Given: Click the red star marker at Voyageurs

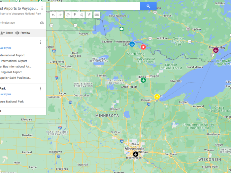Looking at the screenshot, I should click(x=143, y=47).
